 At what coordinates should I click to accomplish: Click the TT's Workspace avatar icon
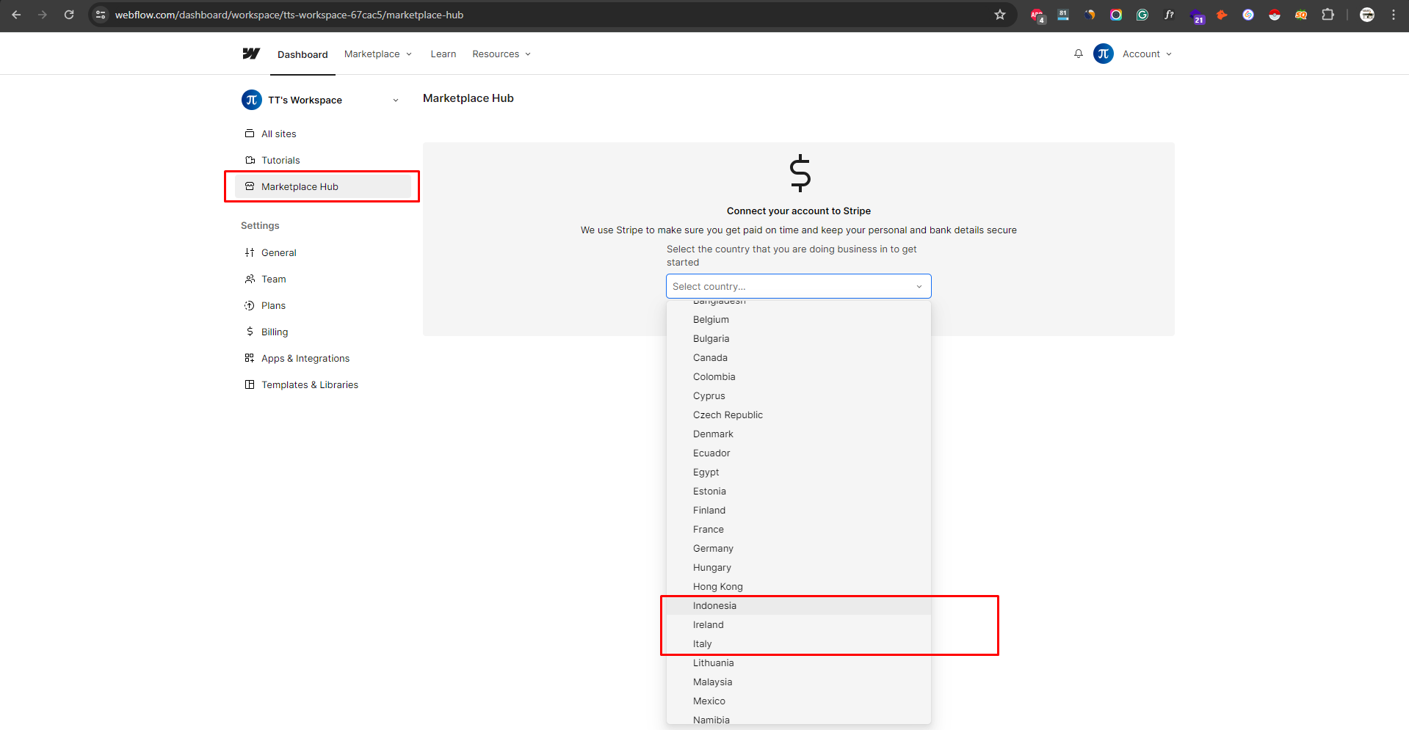[x=252, y=100]
